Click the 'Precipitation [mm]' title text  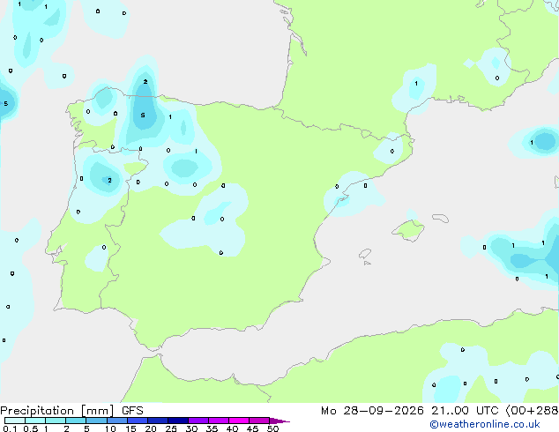coord(57,411)
